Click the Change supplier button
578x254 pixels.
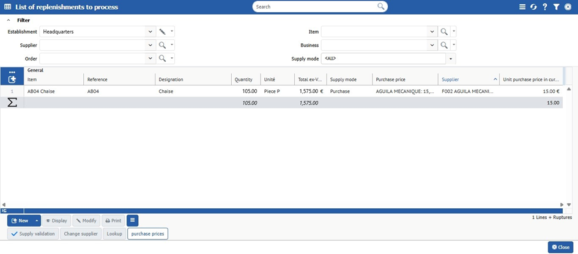coord(81,234)
